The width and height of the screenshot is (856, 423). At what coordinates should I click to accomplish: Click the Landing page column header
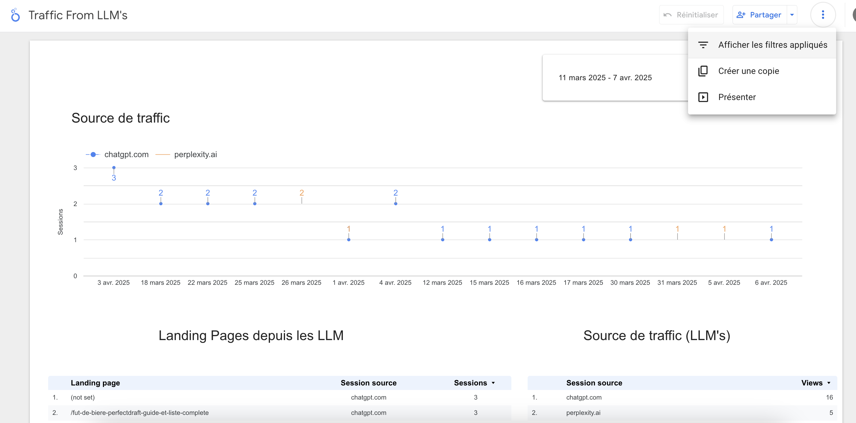pos(95,383)
